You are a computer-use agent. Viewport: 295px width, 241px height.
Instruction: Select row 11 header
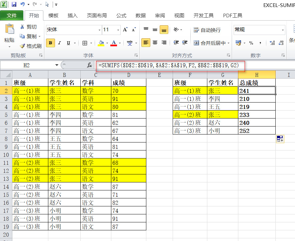point(6,163)
